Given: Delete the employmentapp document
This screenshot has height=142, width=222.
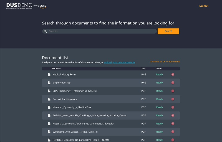Looking at the screenshot, I should [x=173, y=83].
